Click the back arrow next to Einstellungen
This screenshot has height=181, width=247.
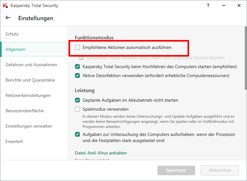pos(8,18)
